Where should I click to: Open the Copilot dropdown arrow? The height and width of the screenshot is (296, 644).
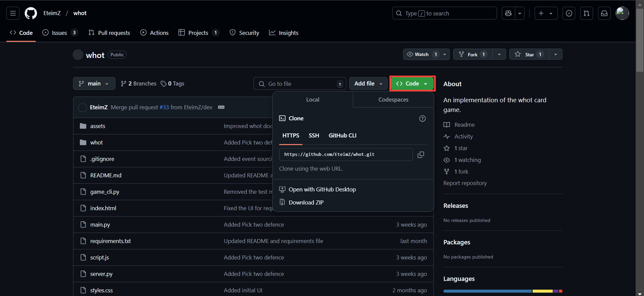coord(520,13)
